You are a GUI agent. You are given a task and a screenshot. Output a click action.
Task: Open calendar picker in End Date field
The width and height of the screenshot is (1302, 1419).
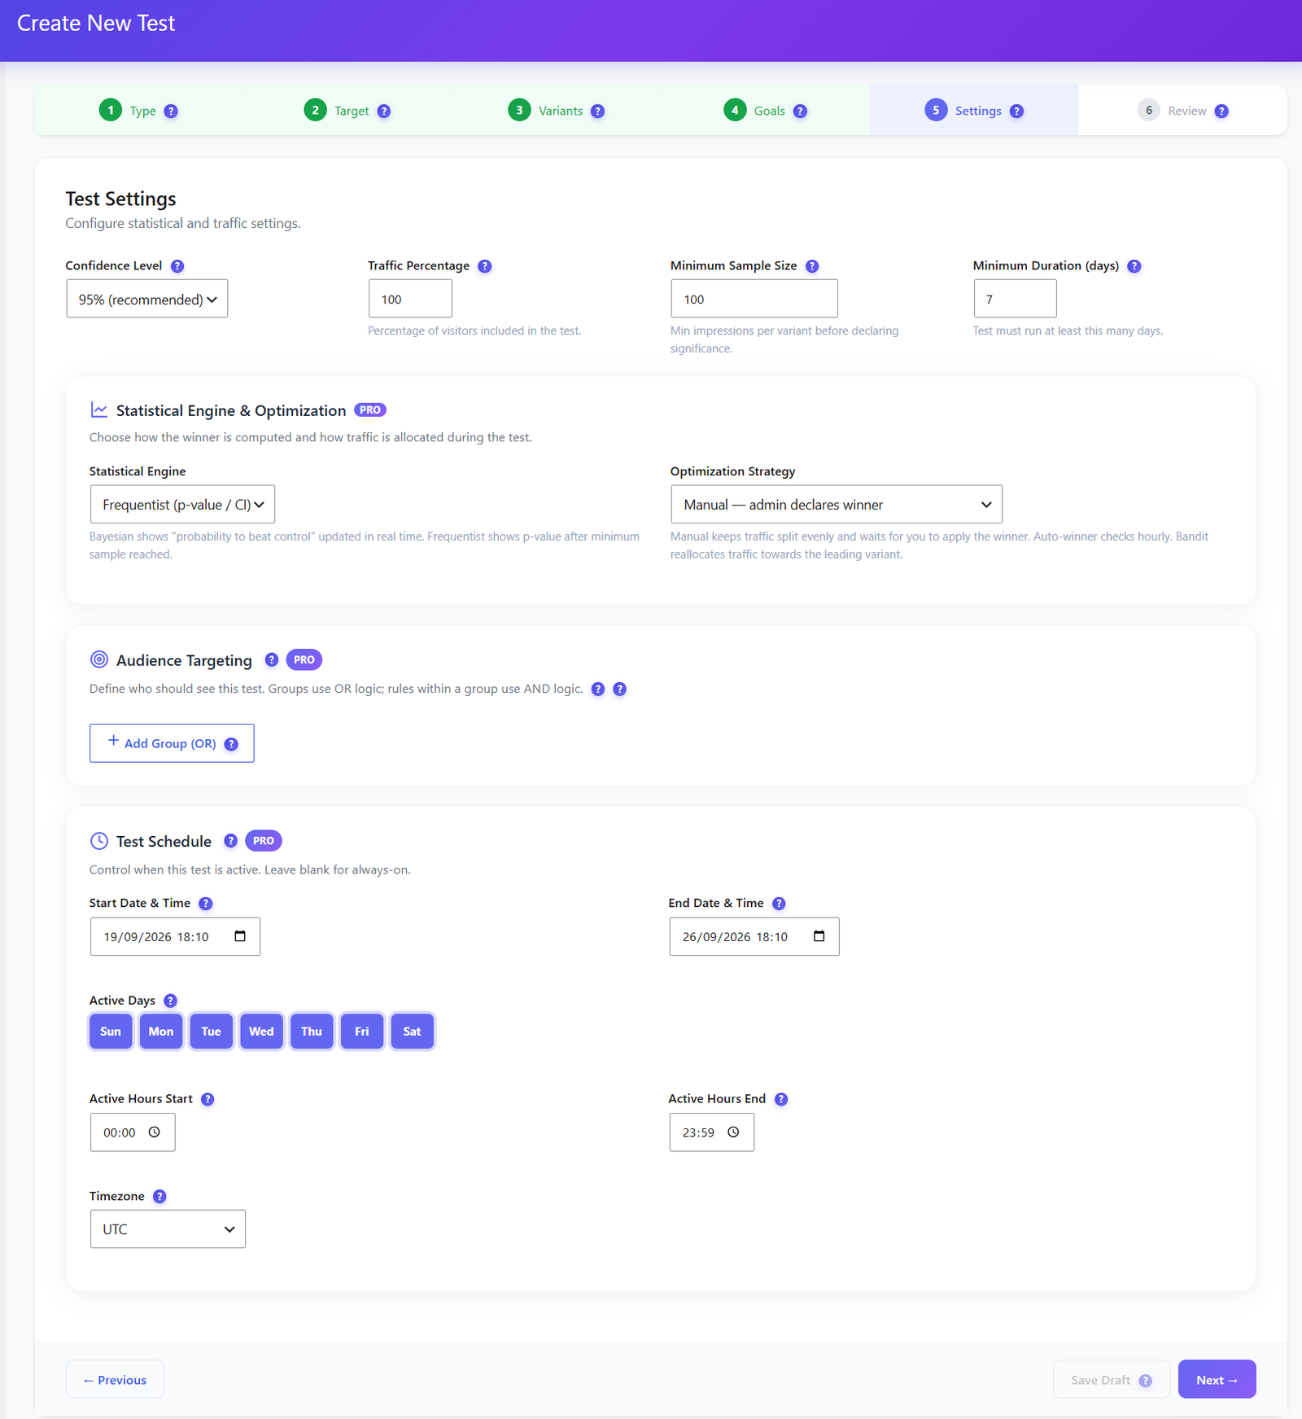coord(819,936)
